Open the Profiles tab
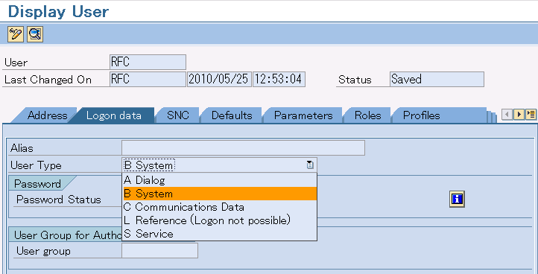Viewport: 538px width, 274px height. pos(421,115)
